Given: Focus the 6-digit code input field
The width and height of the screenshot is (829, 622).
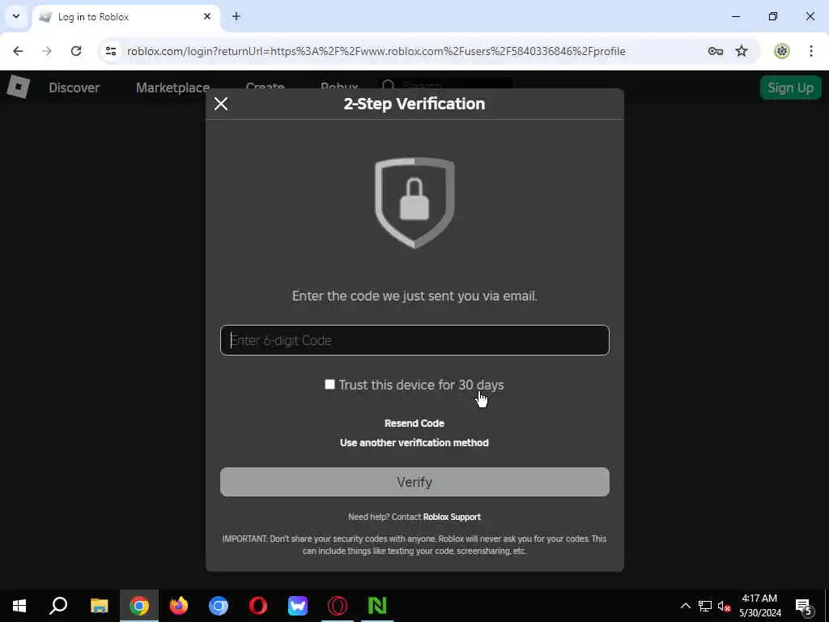Looking at the screenshot, I should point(414,340).
